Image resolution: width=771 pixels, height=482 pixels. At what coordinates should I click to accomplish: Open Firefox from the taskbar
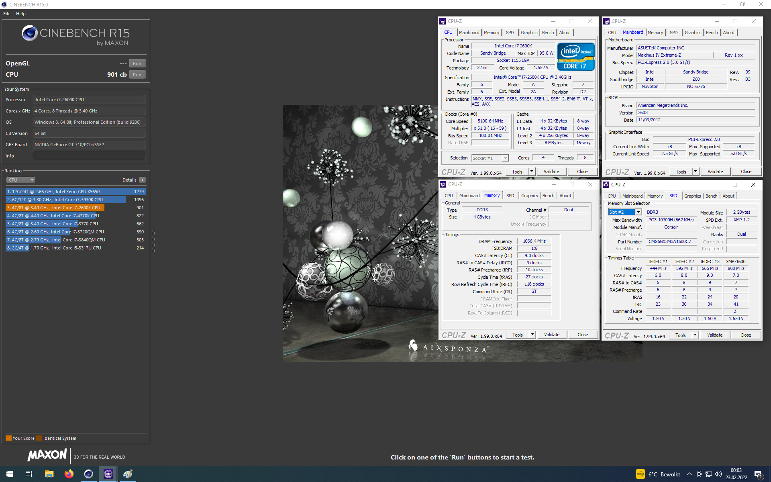click(69, 474)
